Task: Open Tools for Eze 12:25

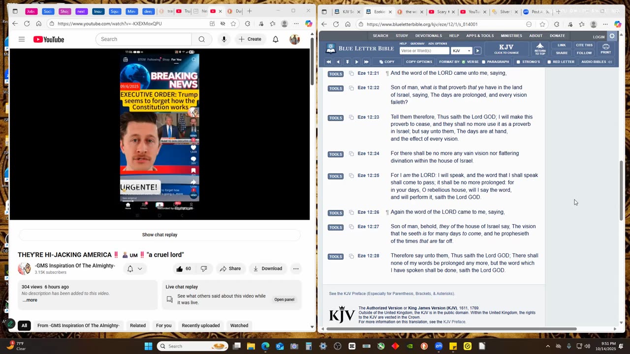Action: click(x=336, y=176)
